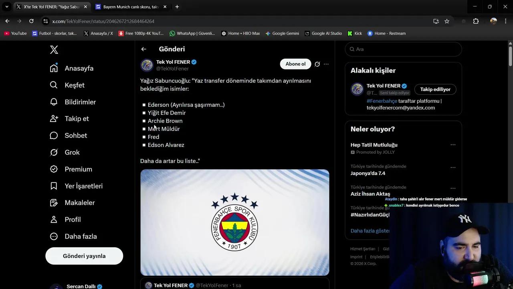Open Chrome profile avatar
Viewport: 513px width, 289px height.
pos(493,21)
